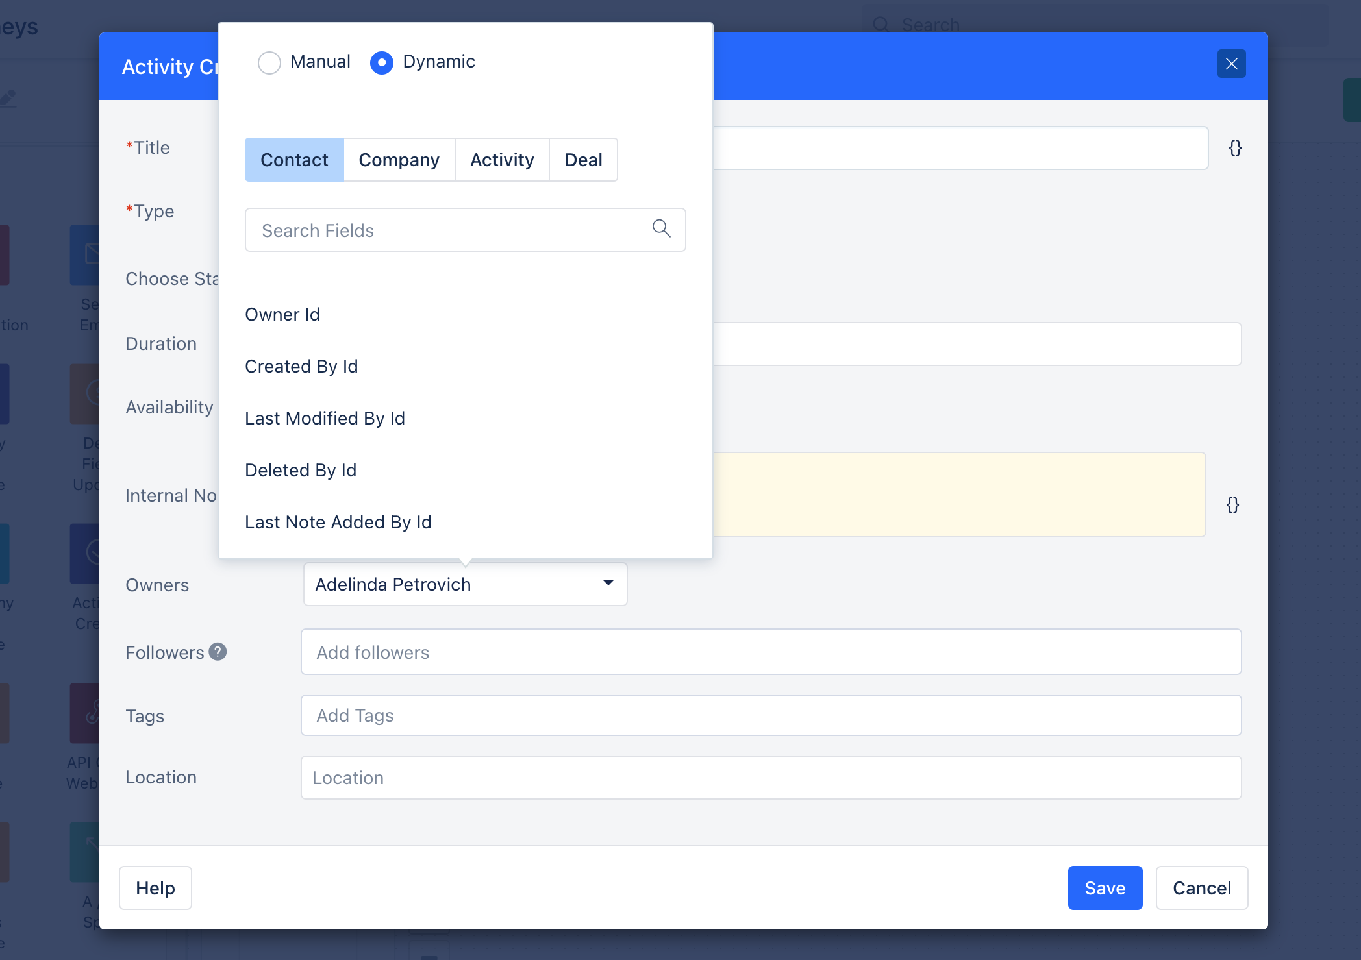Click the yellow Internal Note text area
The width and height of the screenshot is (1361, 960).
[959, 495]
